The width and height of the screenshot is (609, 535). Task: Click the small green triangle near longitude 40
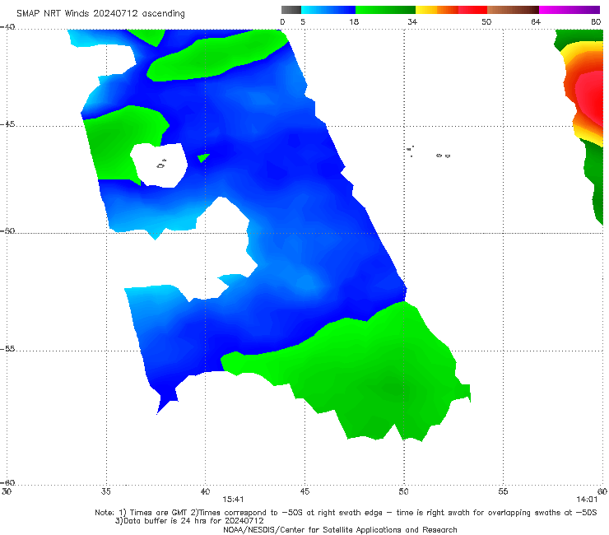203,158
